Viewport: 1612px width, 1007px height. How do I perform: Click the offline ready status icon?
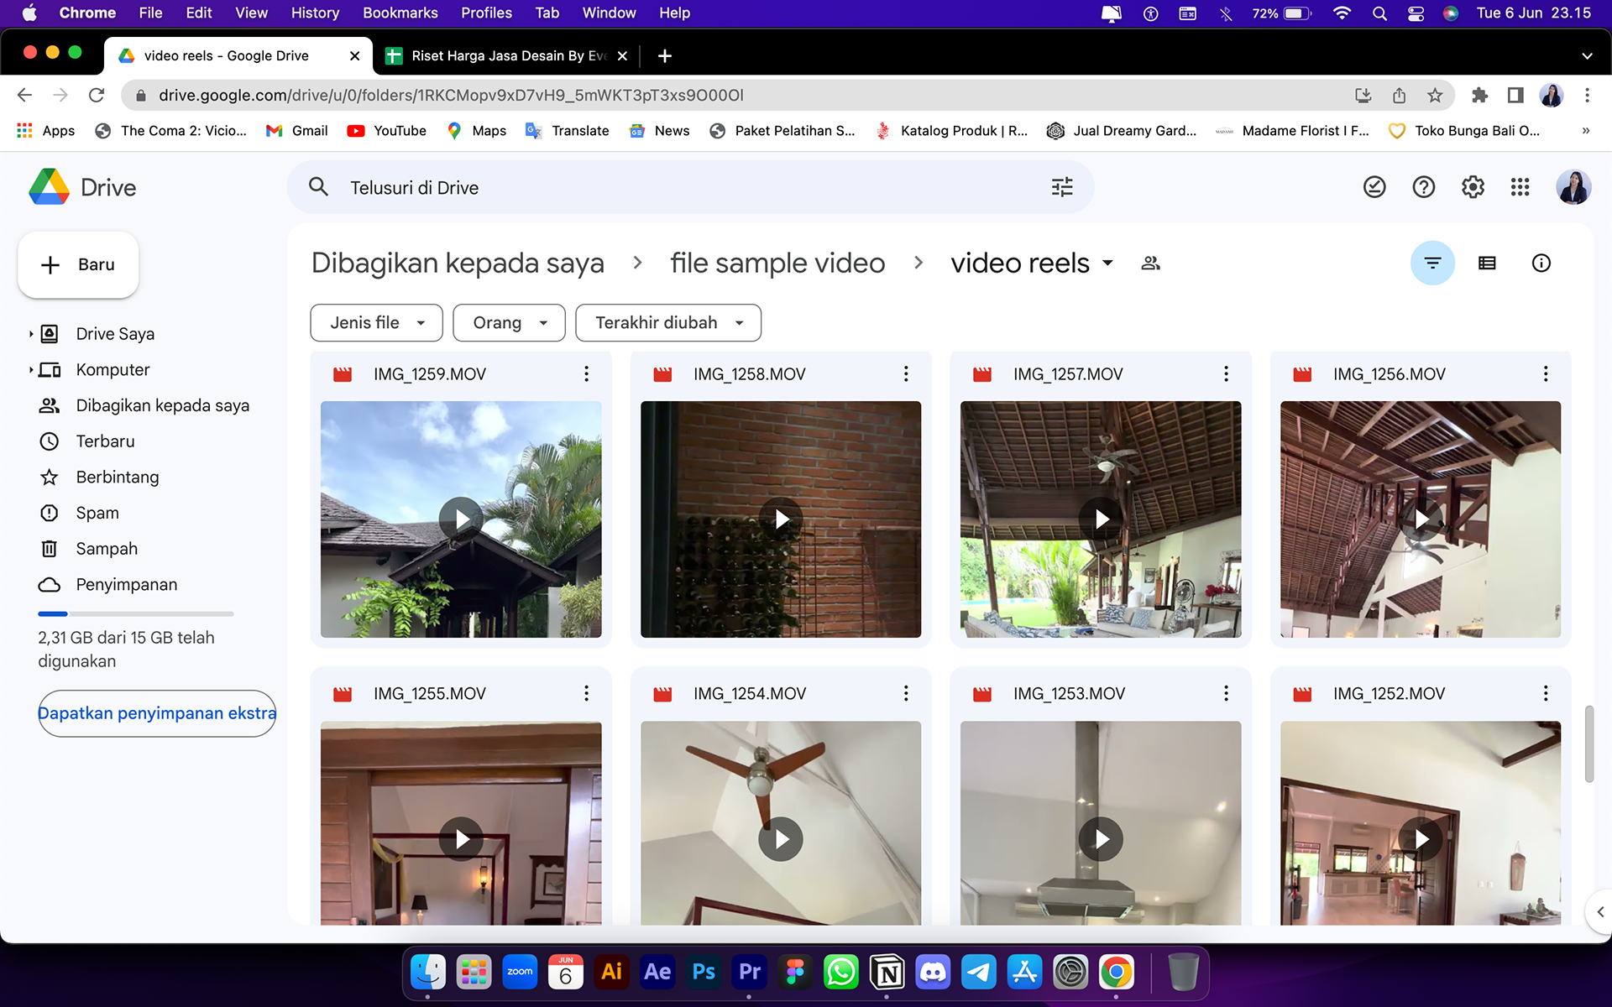(1374, 187)
